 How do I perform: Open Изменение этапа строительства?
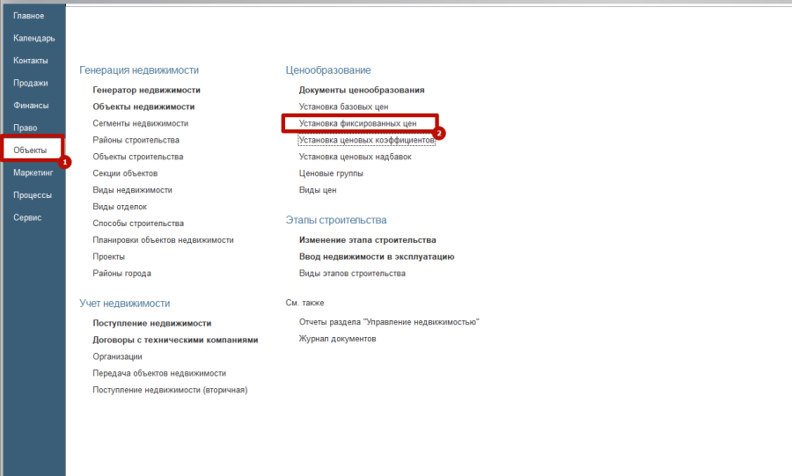pyautogui.click(x=367, y=240)
